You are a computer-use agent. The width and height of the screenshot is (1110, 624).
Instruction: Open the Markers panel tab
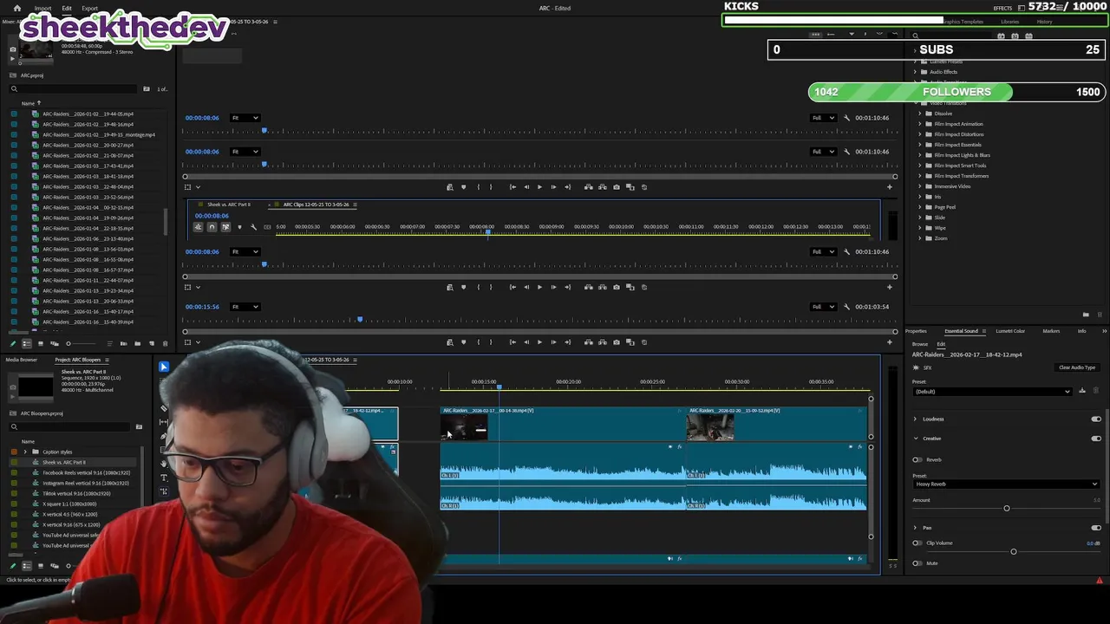click(1051, 331)
